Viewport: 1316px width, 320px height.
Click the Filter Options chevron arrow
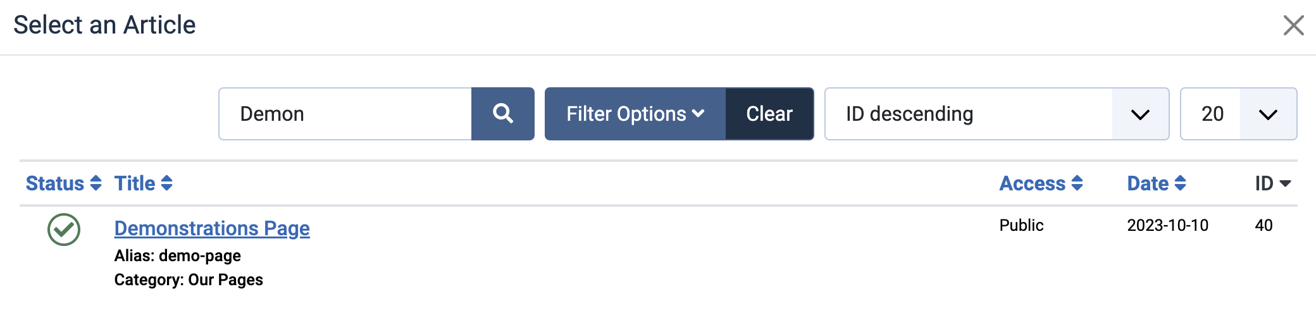pyautogui.click(x=698, y=114)
